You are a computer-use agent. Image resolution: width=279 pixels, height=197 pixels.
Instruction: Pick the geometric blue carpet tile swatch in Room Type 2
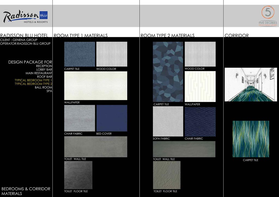168,72
